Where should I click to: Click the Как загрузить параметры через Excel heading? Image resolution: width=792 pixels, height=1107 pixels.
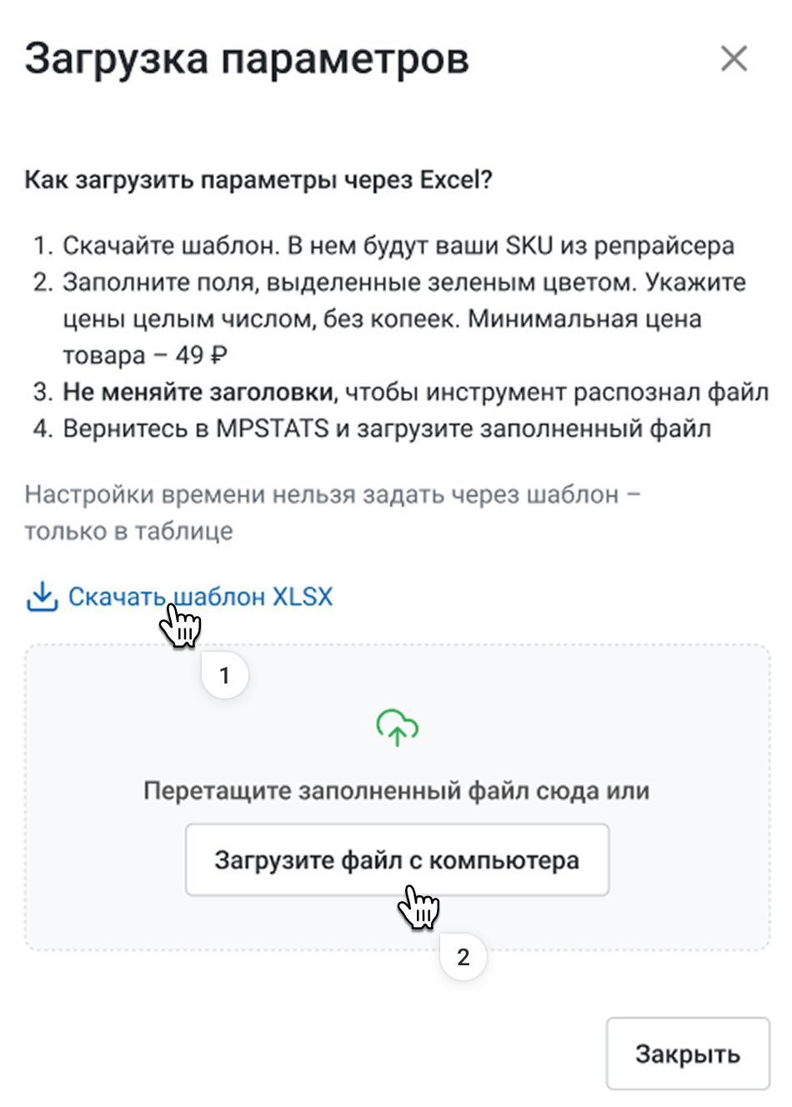258,180
